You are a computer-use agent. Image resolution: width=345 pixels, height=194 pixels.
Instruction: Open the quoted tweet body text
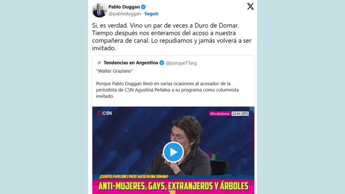[167, 90]
